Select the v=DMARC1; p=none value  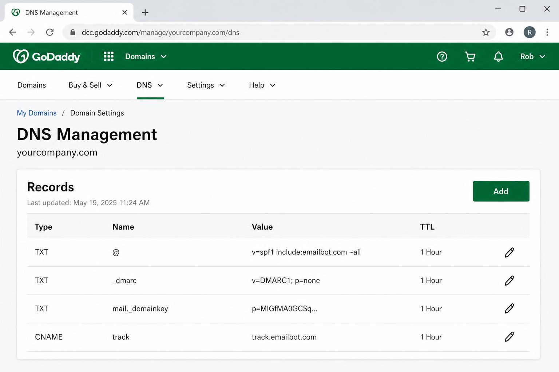pos(286,280)
